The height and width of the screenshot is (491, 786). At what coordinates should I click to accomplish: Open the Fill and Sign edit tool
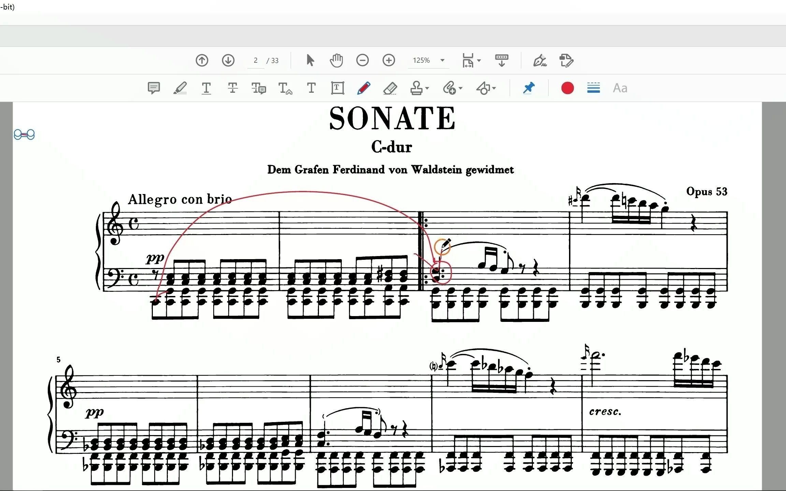566,60
